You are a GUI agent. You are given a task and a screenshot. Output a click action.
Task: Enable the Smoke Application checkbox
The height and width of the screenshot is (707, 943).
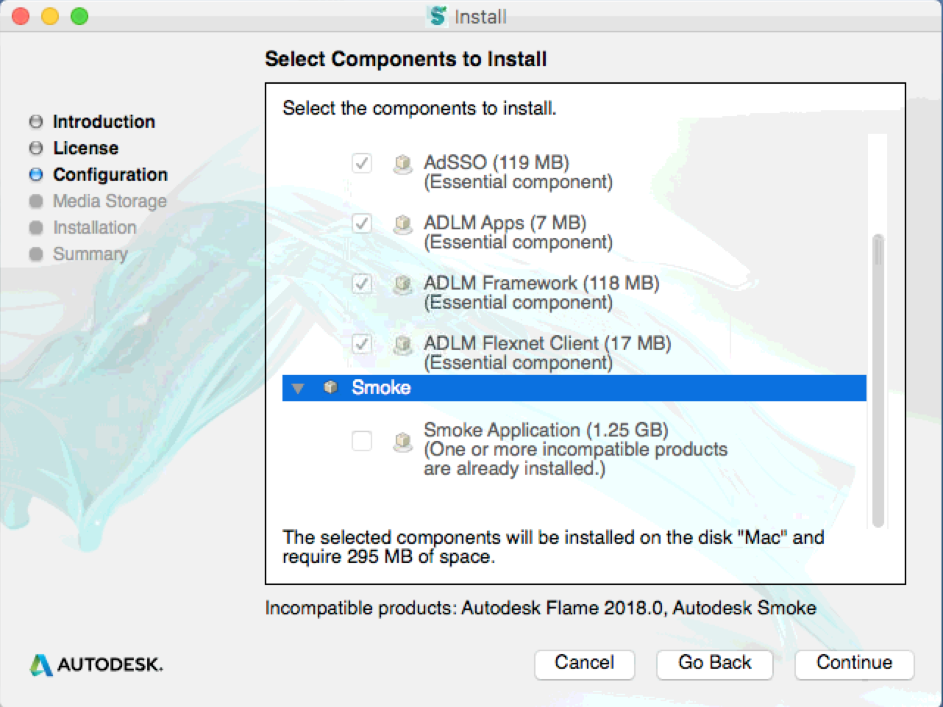point(362,441)
